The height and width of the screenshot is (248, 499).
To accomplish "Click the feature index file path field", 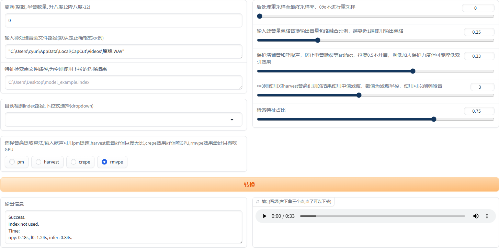I will coord(123,82).
